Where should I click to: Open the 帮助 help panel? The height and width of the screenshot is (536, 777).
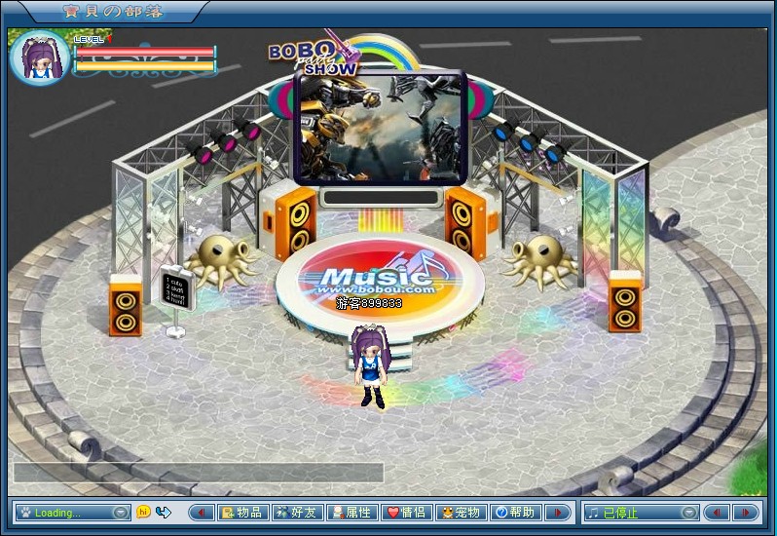tap(514, 513)
